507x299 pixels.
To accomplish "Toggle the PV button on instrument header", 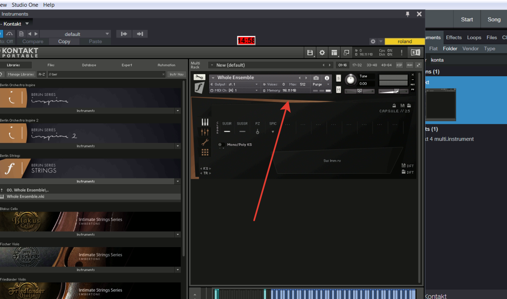I will (413, 89).
